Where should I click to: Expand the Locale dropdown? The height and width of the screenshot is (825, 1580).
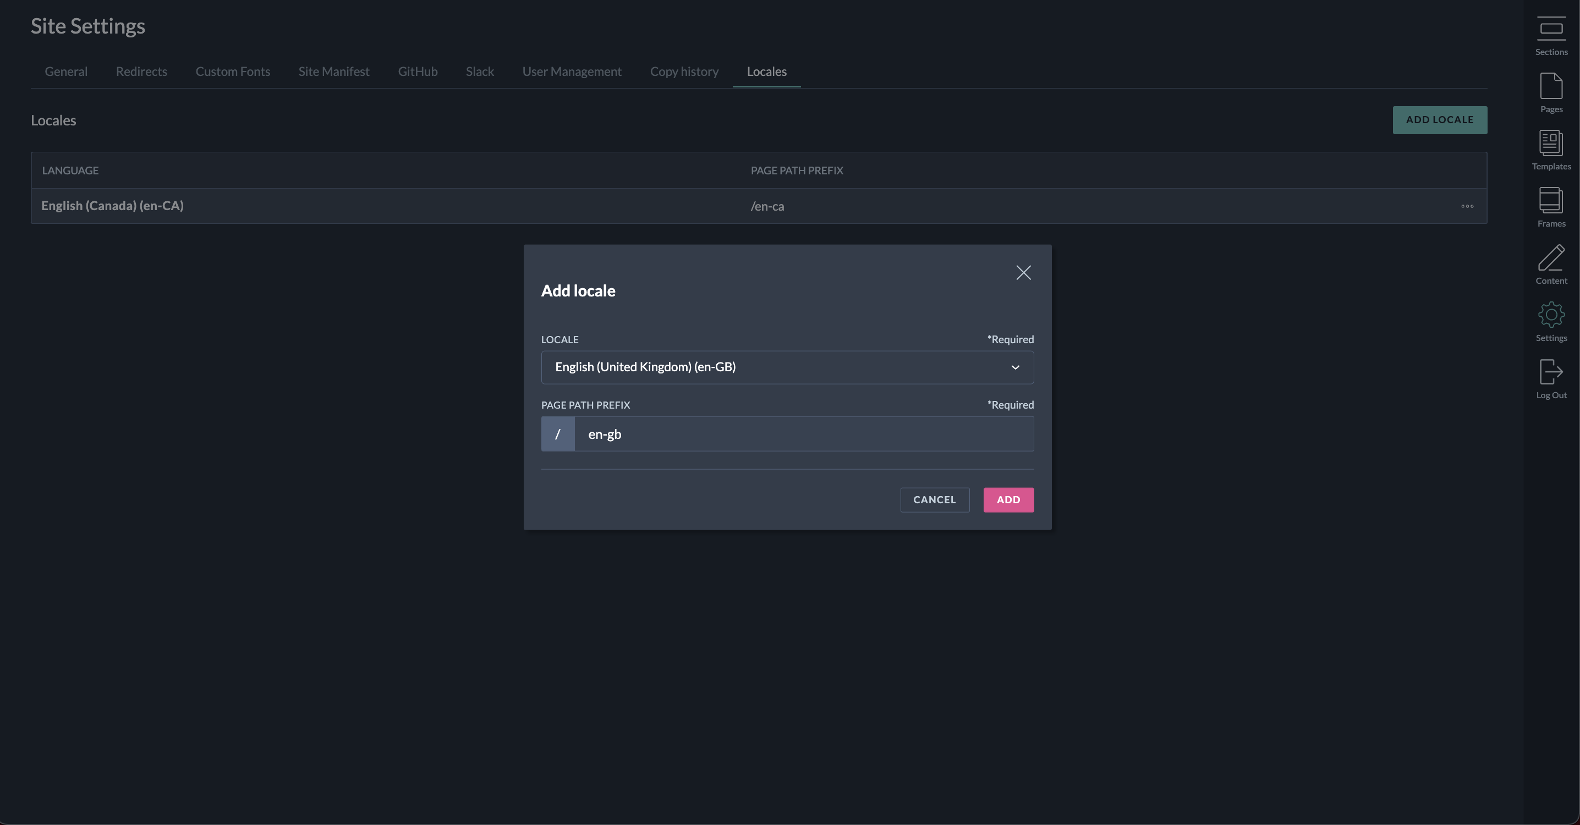(x=786, y=367)
